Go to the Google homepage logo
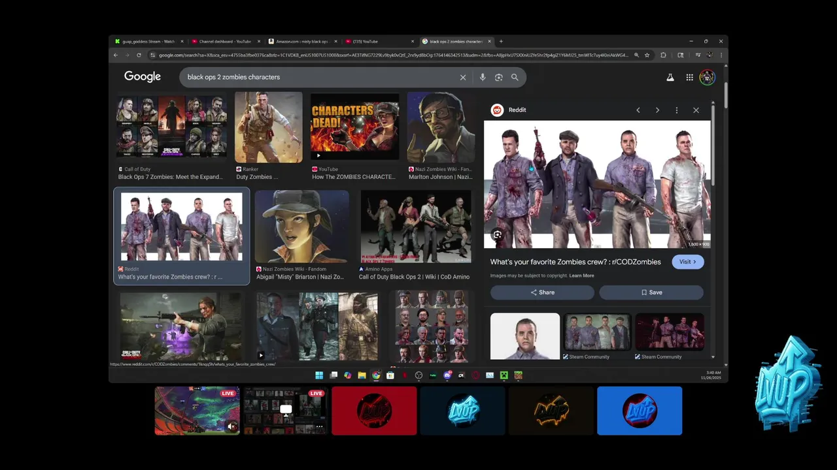The image size is (837, 470). [x=143, y=77]
